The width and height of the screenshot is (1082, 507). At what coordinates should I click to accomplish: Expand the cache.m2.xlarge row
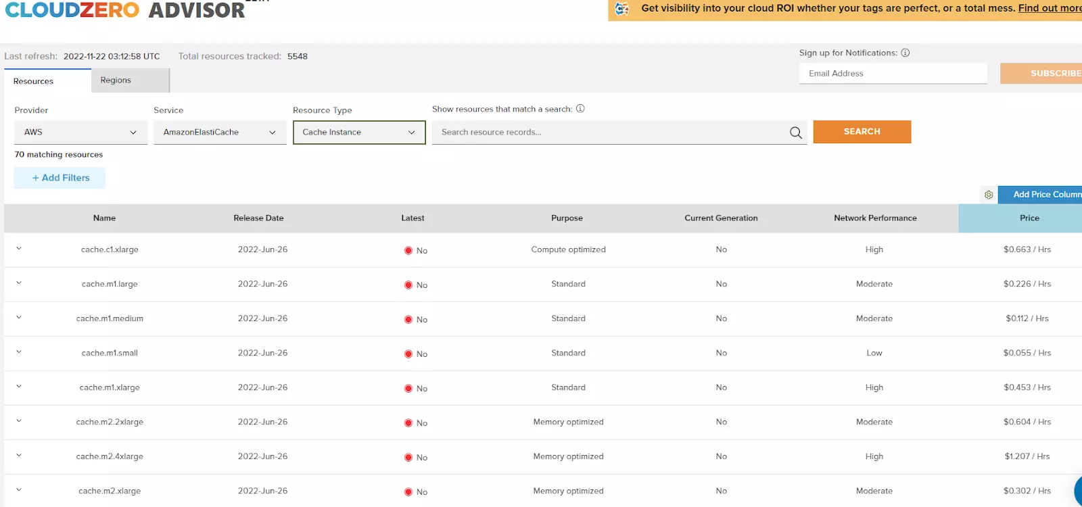pos(19,489)
